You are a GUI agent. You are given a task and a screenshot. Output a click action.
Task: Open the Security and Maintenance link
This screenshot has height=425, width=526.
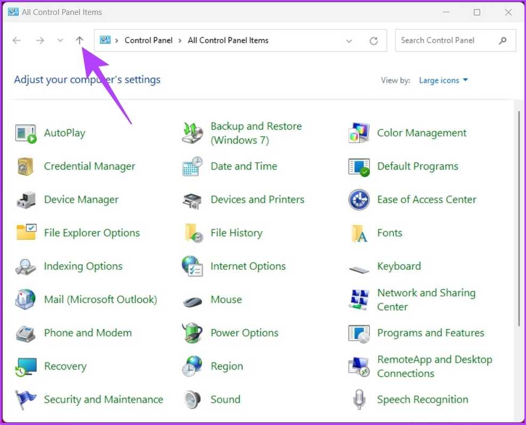point(103,399)
